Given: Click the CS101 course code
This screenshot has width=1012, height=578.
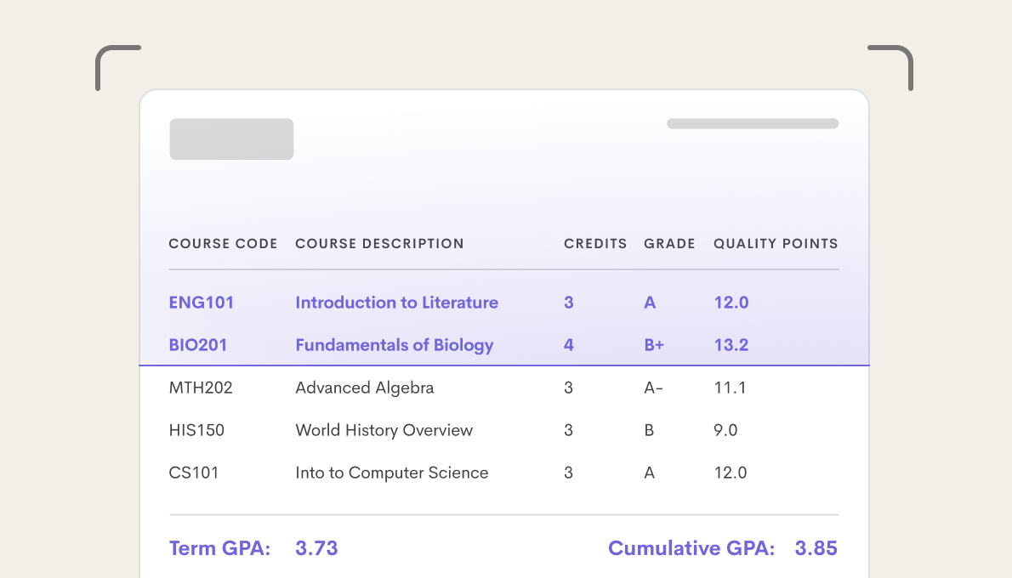Looking at the screenshot, I should coord(194,473).
